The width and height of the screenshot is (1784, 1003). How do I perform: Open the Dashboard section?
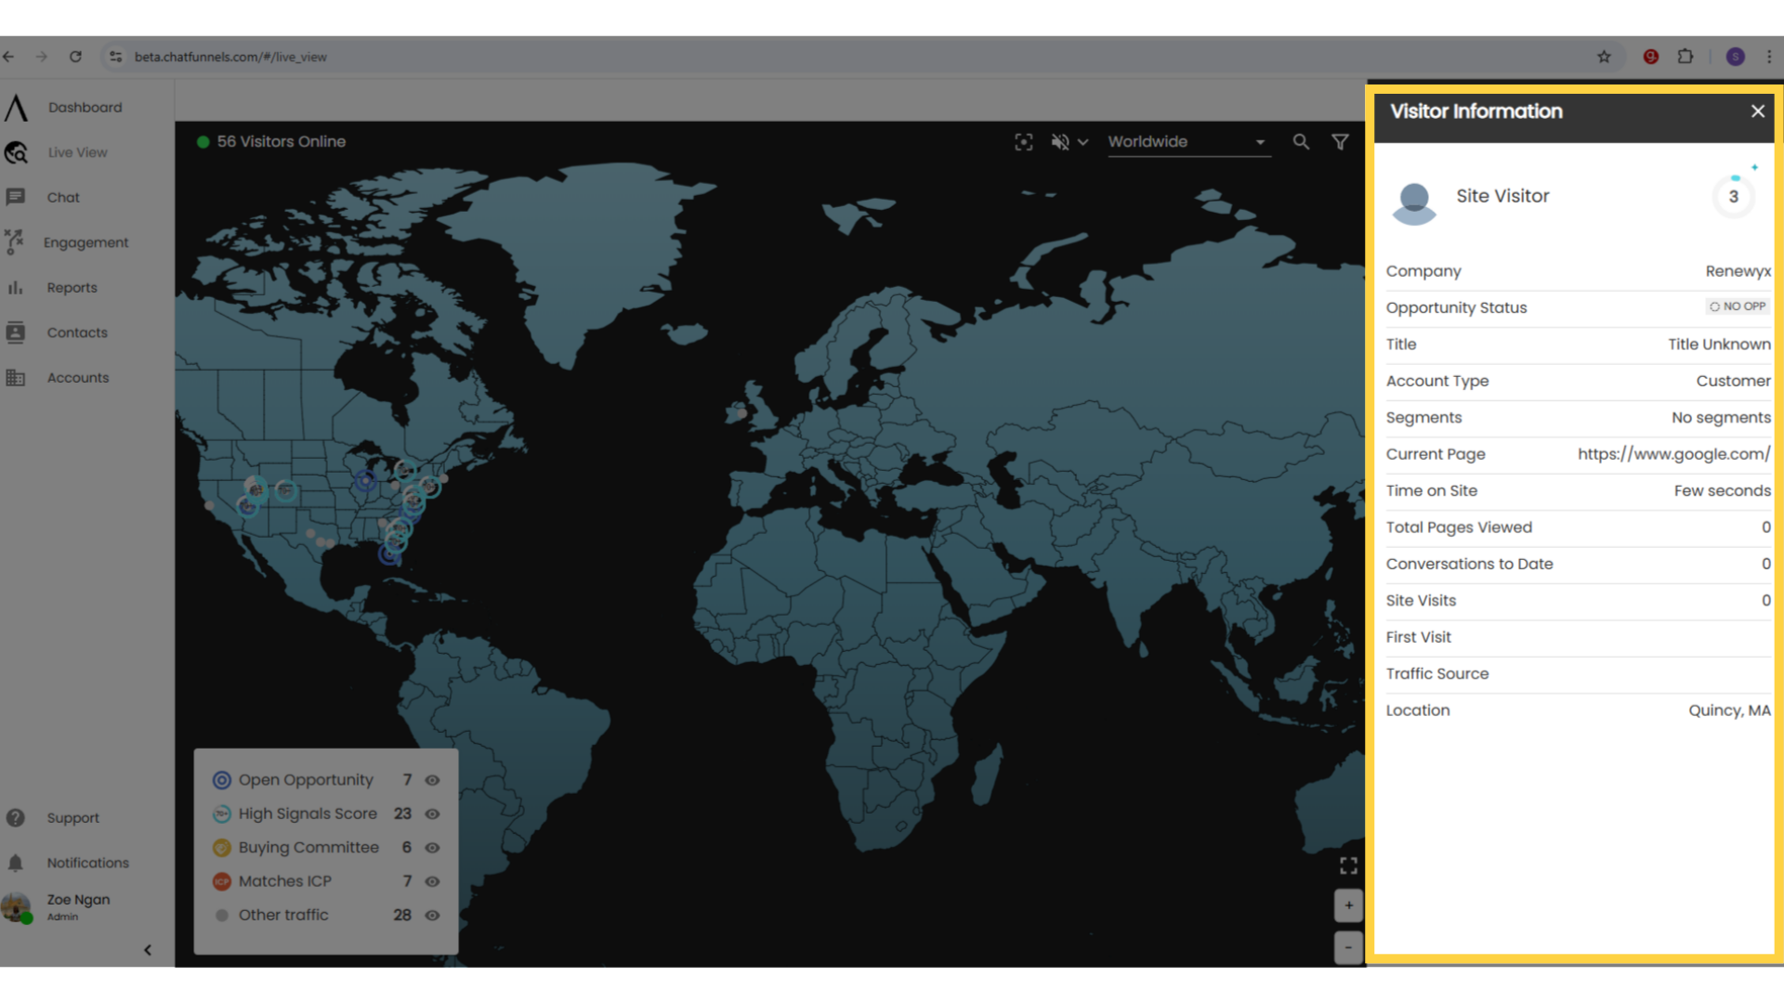tap(85, 107)
